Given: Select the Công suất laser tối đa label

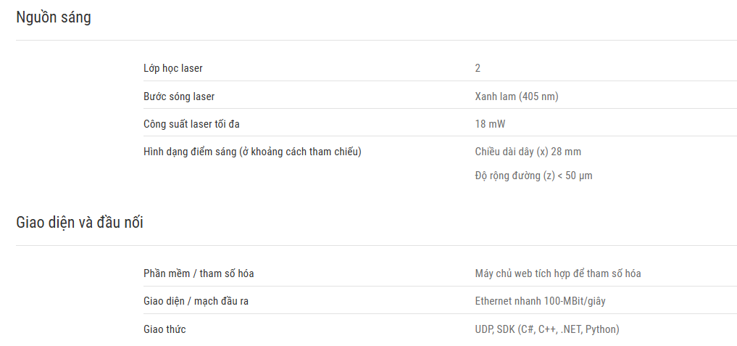Looking at the screenshot, I should click(x=191, y=124).
